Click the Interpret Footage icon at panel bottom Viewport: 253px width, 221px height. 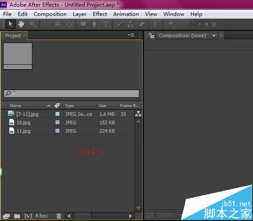(x=6, y=216)
